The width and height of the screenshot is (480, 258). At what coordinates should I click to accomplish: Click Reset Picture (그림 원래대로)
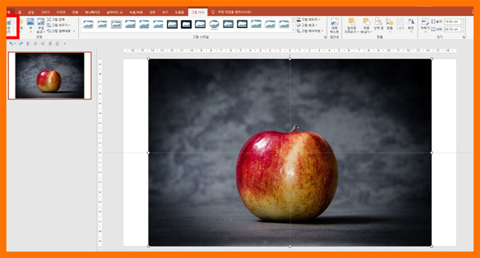59,31
